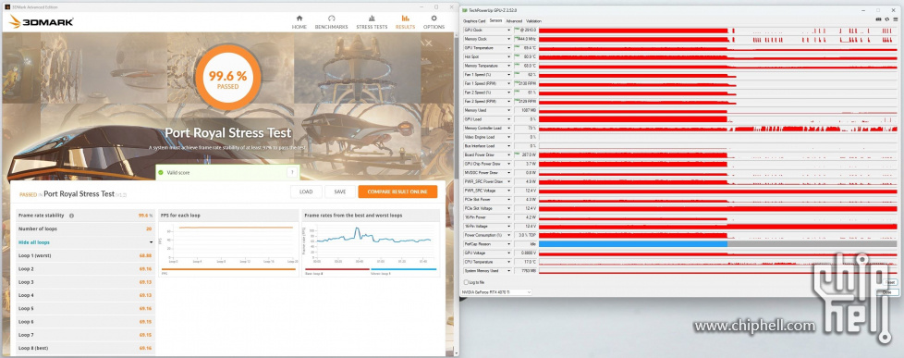
Task: Open the 3DMark HOME icon
Action: tap(299, 18)
